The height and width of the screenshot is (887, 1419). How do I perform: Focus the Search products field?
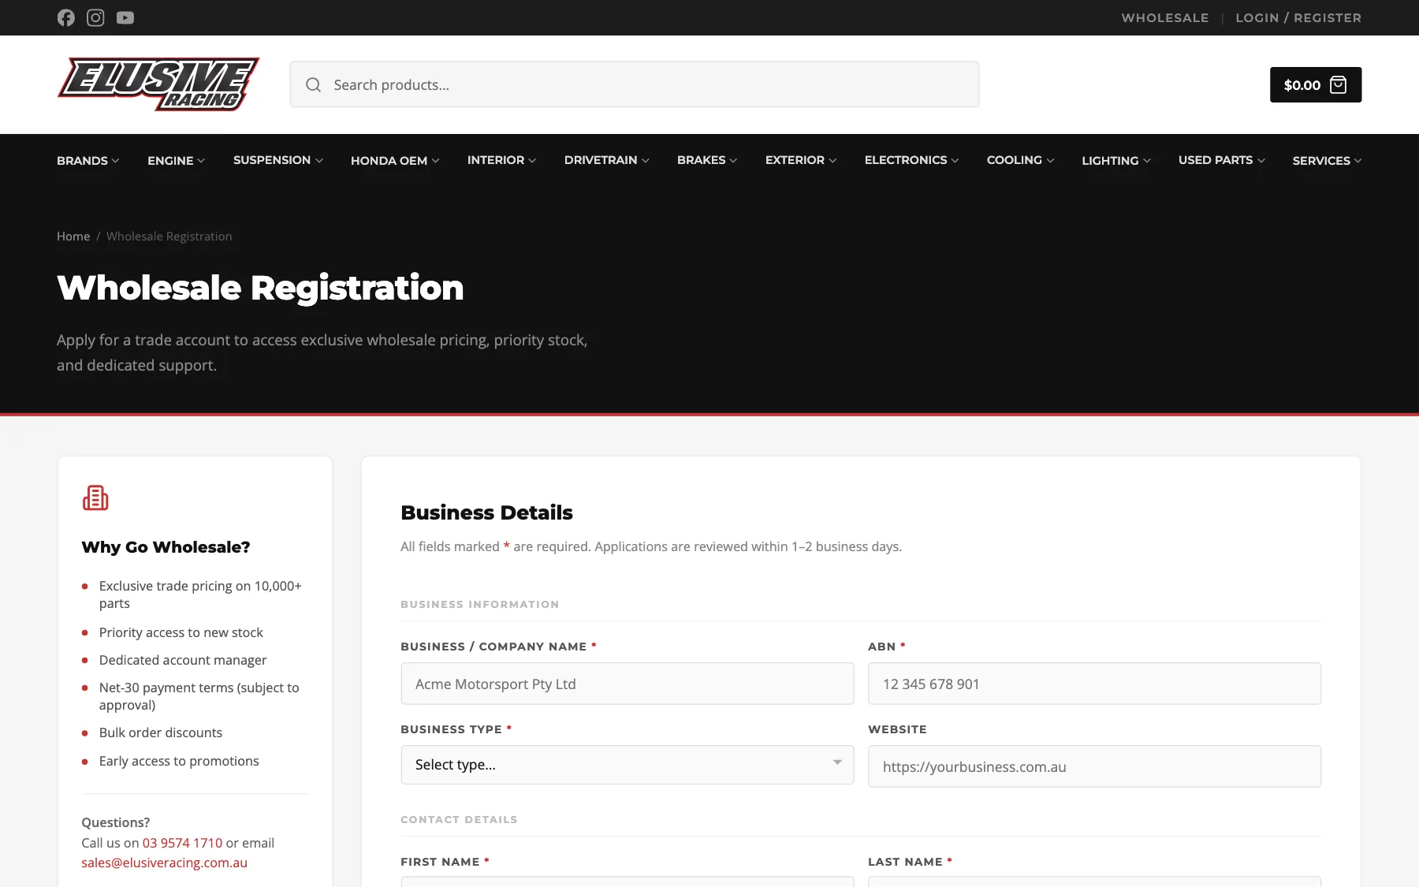635,84
